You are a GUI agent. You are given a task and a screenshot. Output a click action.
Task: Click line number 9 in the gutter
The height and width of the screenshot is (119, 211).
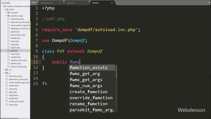coord(37,51)
